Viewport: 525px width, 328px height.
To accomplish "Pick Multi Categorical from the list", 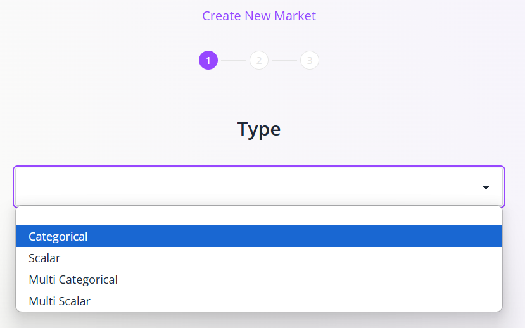I will (x=259, y=279).
